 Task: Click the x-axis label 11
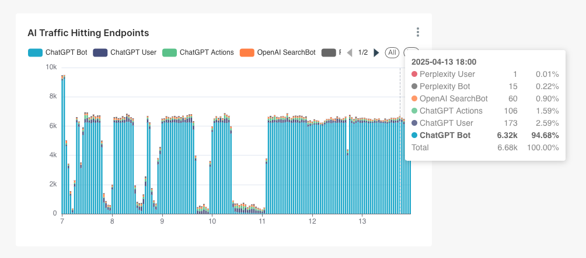pyautogui.click(x=263, y=221)
